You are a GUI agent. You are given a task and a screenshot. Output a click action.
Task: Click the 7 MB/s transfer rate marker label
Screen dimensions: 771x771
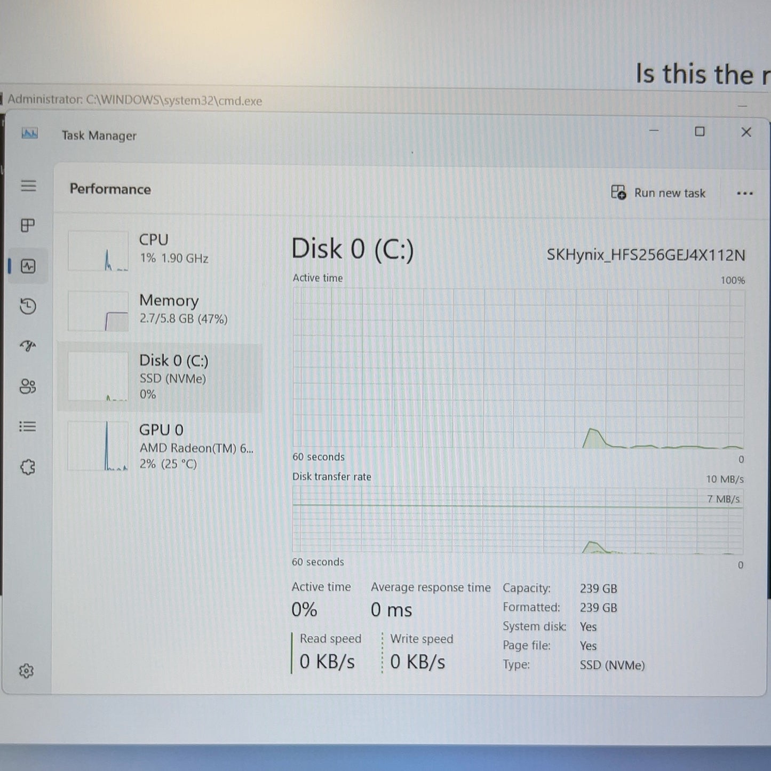[724, 499]
